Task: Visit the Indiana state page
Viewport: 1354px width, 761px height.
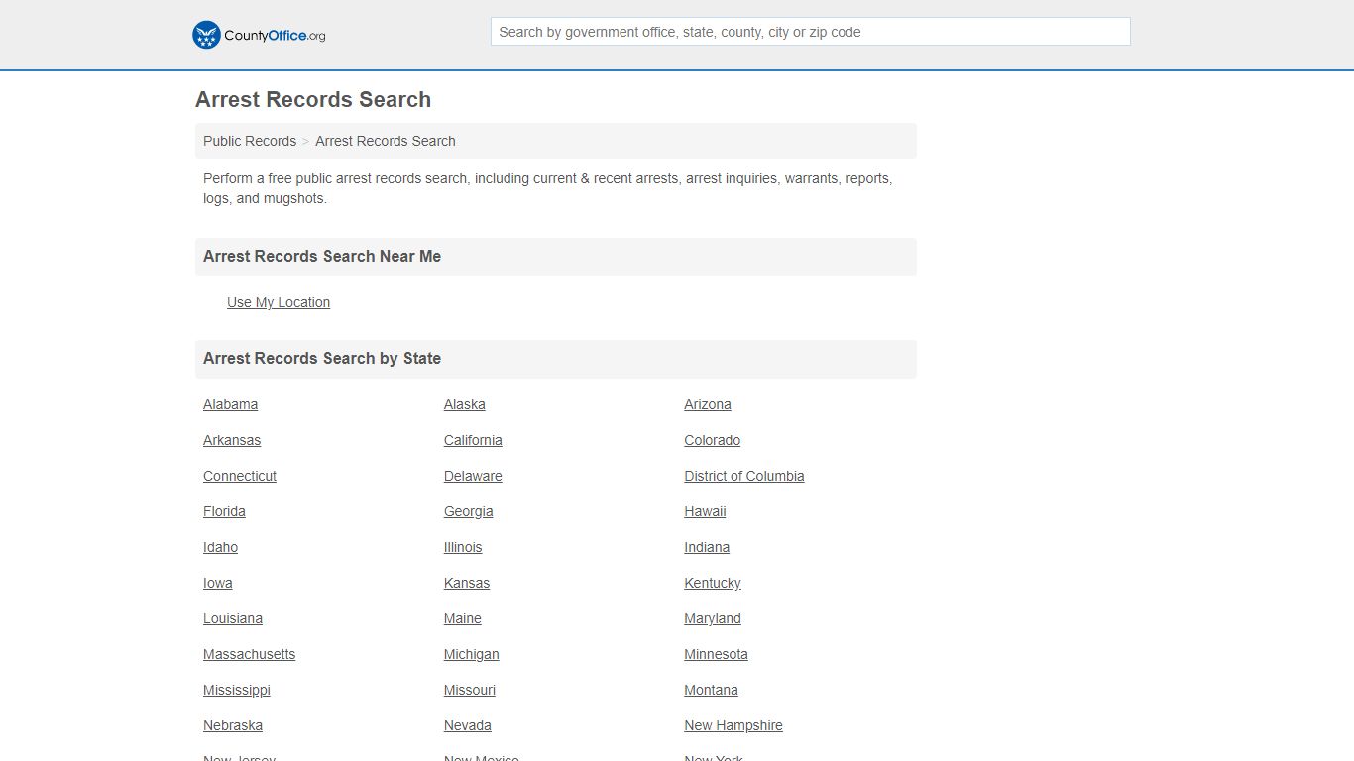Action: pos(707,547)
